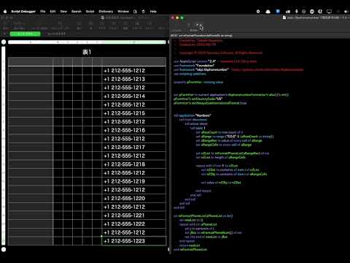The width and height of the screenshot is (350, 263).
Task: Select the cell +1 212-555-1214
Action: [134, 96]
